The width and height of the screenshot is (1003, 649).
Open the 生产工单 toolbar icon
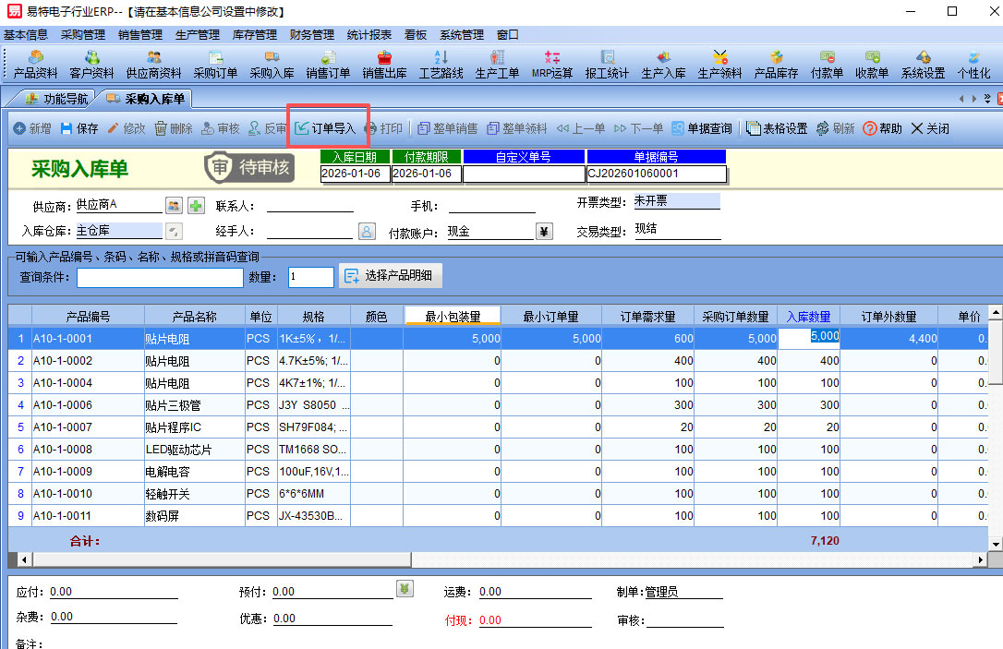pos(497,66)
